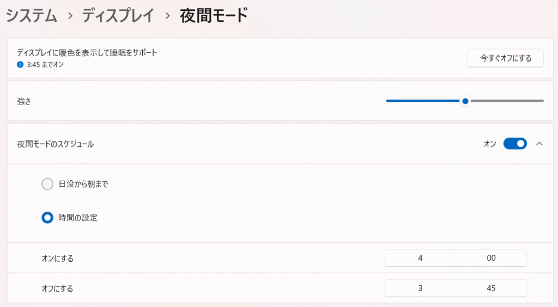
Task: Go back to システム in the breadcrumb
Action: (x=31, y=16)
